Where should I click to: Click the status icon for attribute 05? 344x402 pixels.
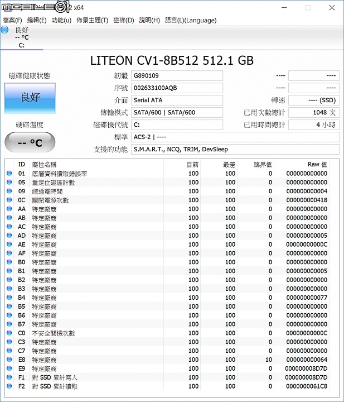9,182
